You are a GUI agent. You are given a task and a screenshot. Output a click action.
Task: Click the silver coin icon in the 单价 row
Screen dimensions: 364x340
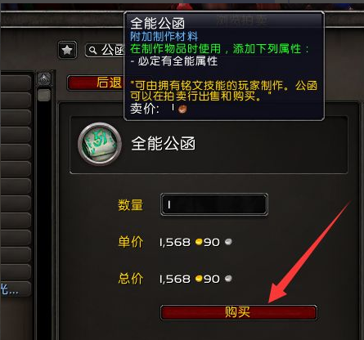(228, 242)
